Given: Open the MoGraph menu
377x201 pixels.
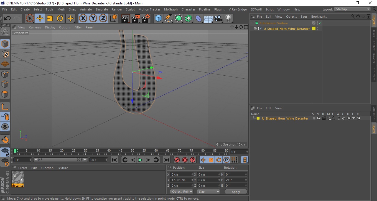Looking at the screenshot, I should click(171, 9).
